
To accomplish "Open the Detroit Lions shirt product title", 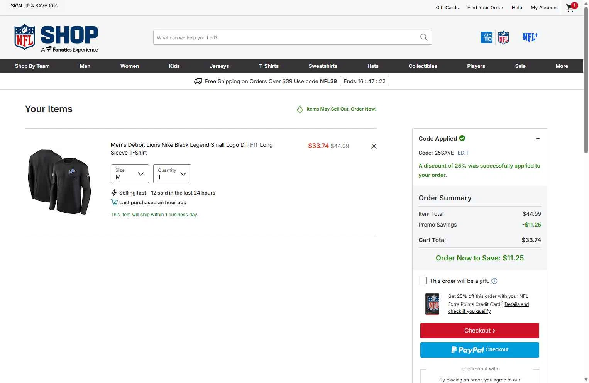I will pyautogui.click(x=192, y=149).
